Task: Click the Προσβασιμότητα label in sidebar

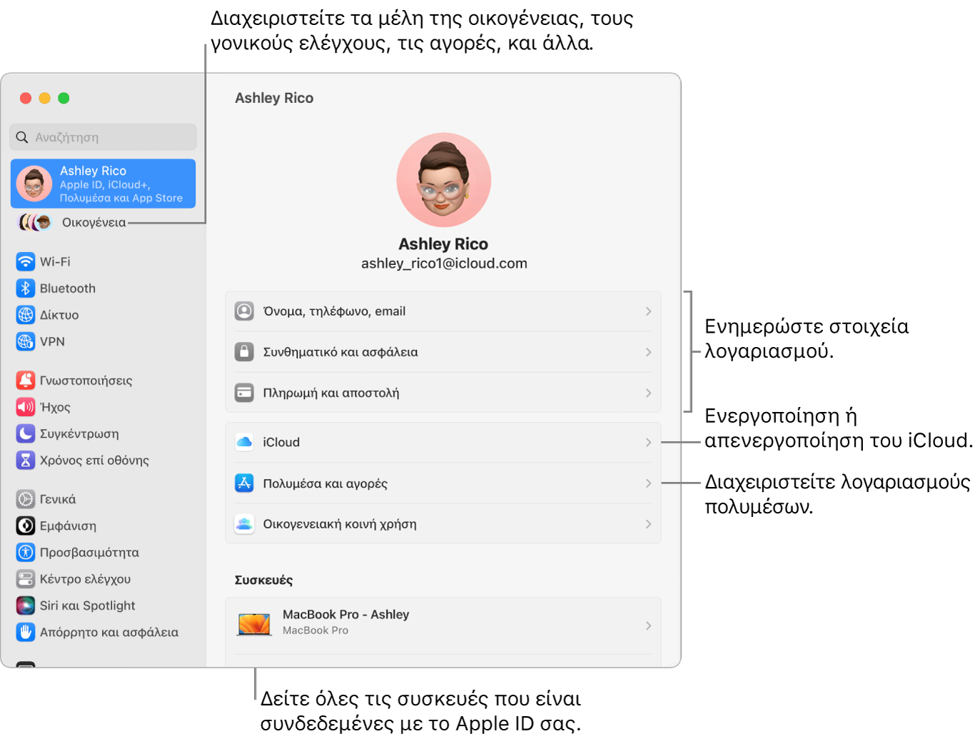Action: tap(89, 552)
